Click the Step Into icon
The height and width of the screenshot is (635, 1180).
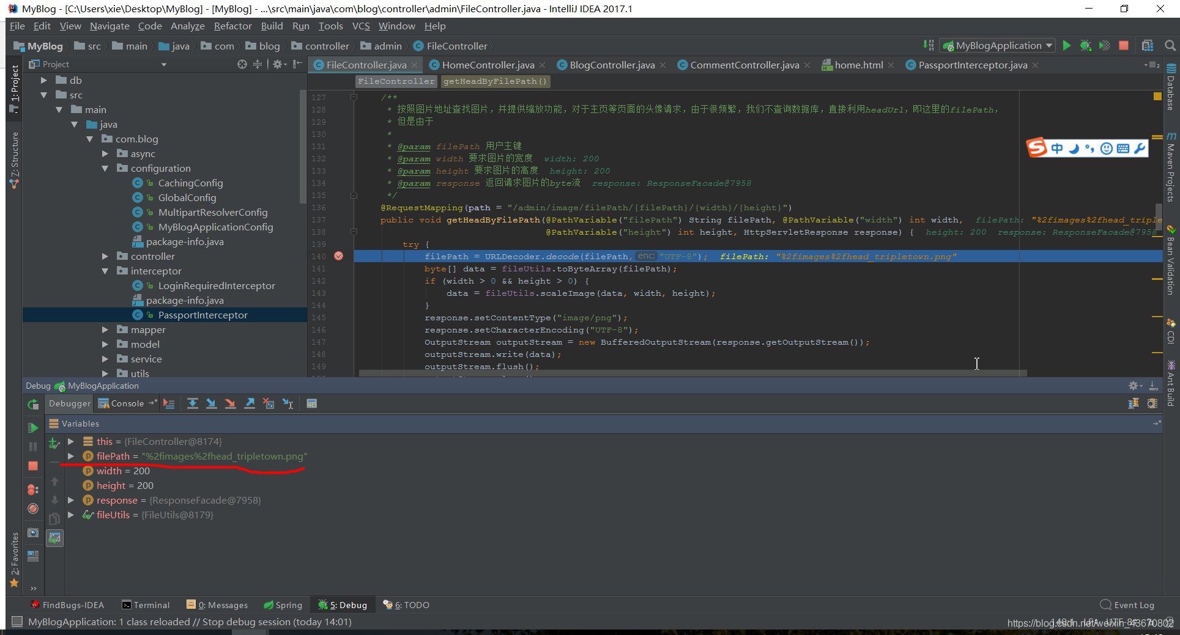[212, 403]
